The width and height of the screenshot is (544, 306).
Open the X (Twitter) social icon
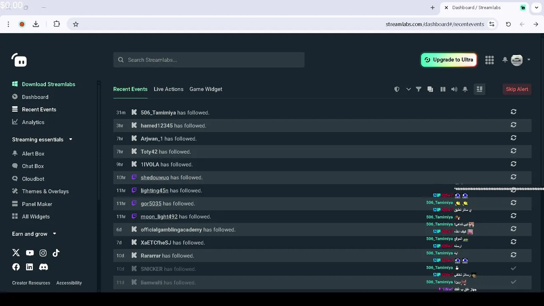(x=16, y=253)
